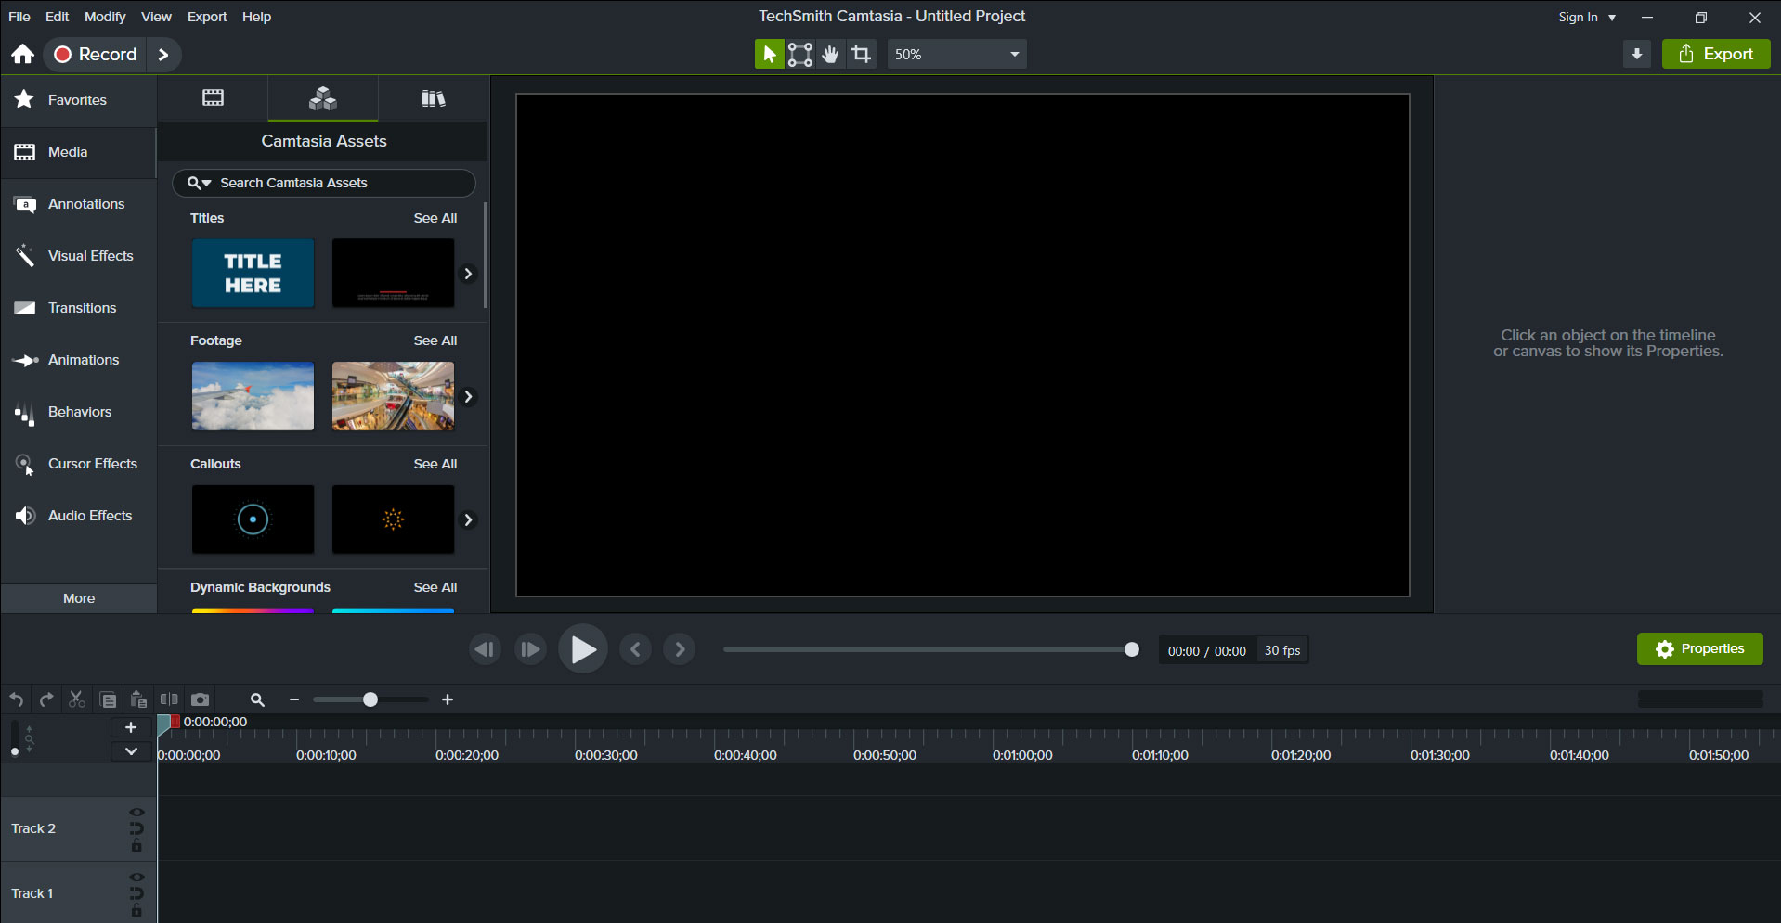The height and width of the screenshot is (923, 1781).
Task: Open the Camtasia Assets cubes tab
Action: coord(323,98)
